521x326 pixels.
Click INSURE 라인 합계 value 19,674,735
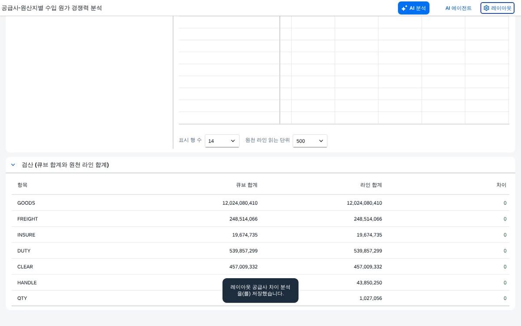369,235
